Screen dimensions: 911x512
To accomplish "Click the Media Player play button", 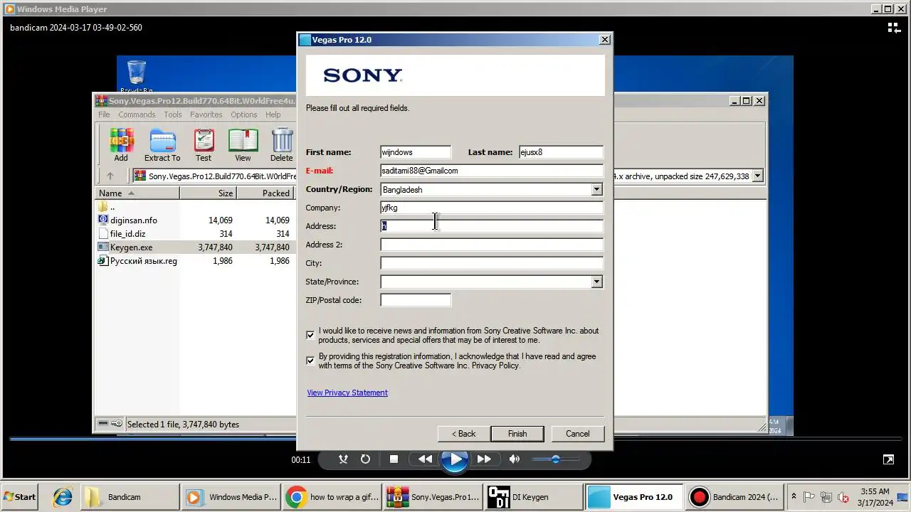I will point(455,459).
